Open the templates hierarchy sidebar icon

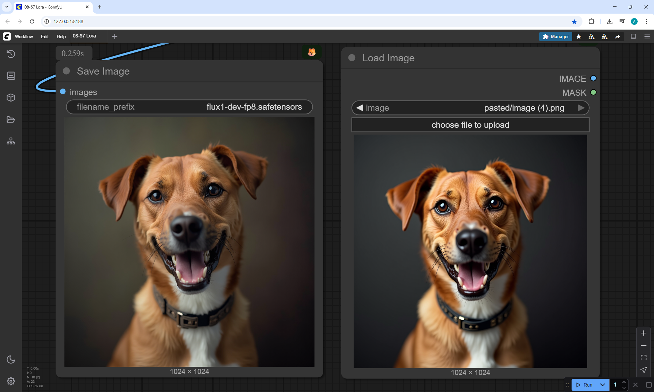click(x=11, y=141)
